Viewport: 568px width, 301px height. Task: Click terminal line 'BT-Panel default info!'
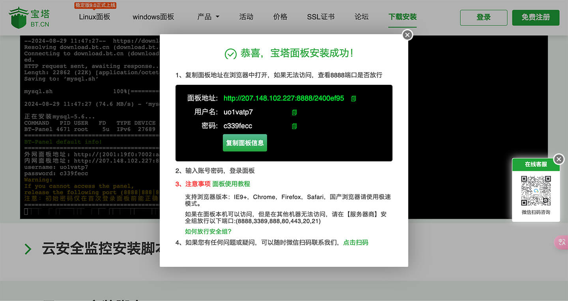63,142
